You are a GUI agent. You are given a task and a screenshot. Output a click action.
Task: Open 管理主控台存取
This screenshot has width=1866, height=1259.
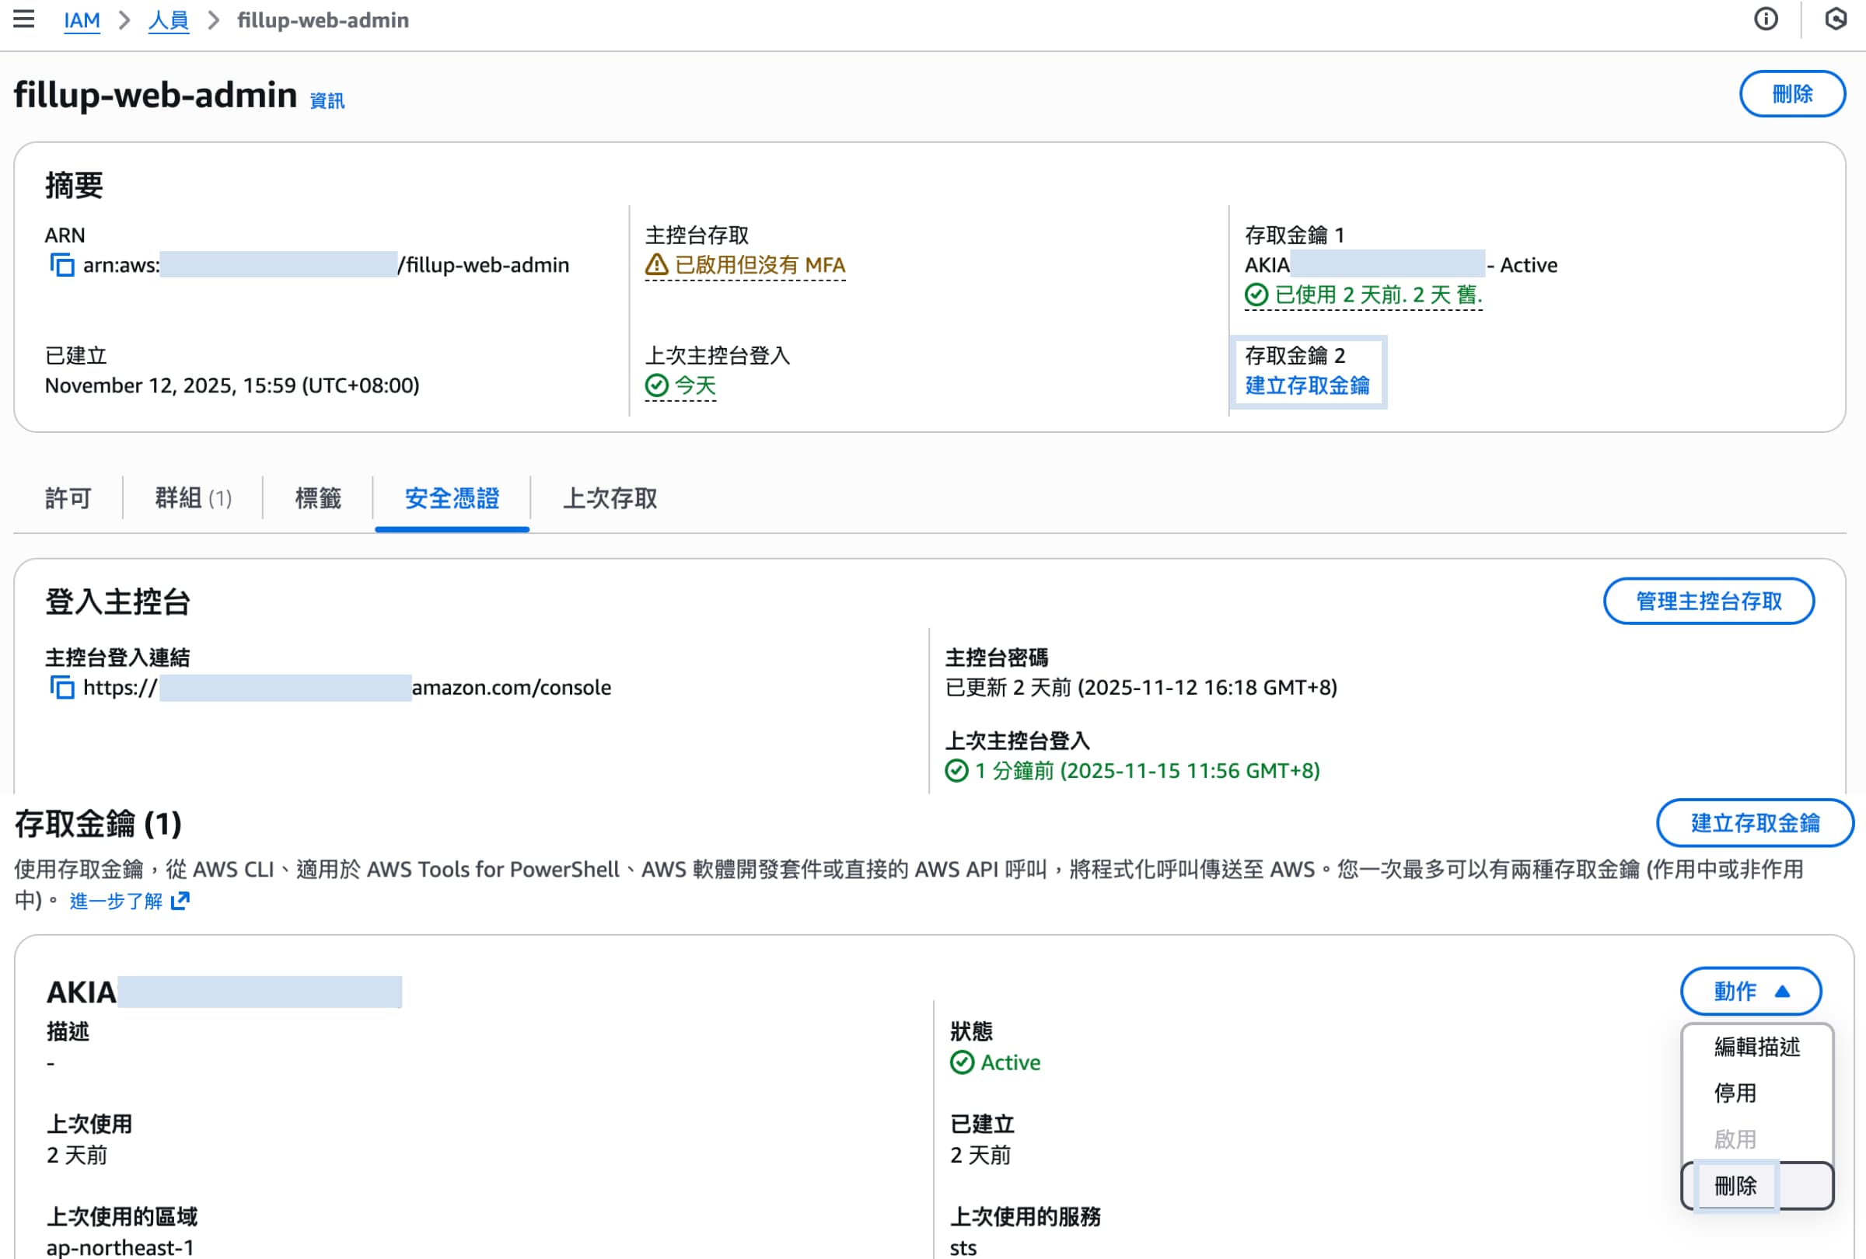[1709, 600]
